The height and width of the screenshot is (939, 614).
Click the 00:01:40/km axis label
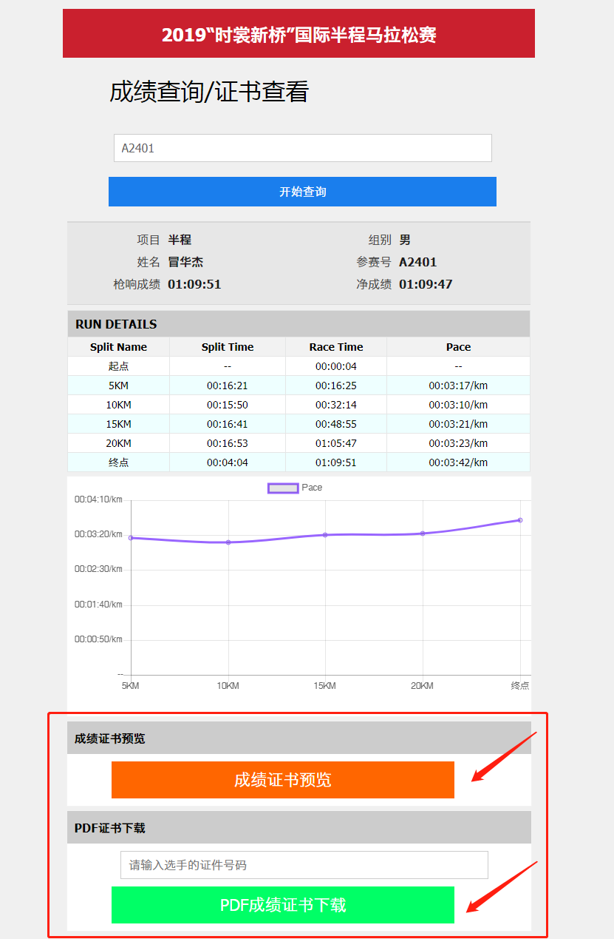[x=98, y=605]
